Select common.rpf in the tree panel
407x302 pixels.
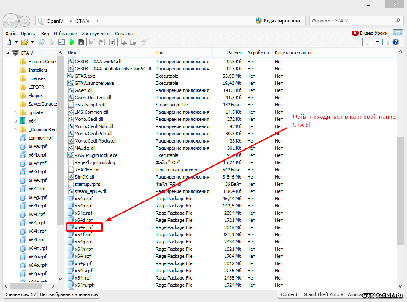click(41, 137)
